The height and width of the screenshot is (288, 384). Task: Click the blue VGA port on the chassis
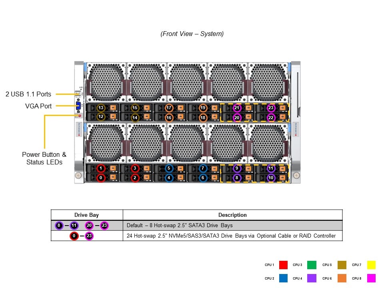click(78, 106)
